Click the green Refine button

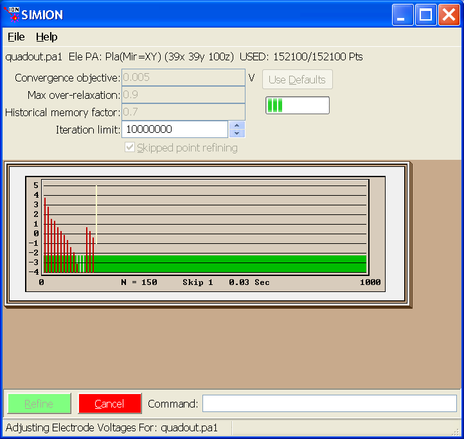point(39,404)
